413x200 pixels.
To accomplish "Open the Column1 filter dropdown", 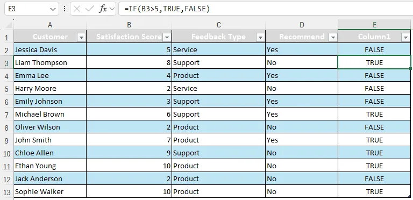I will pos(405,38).
